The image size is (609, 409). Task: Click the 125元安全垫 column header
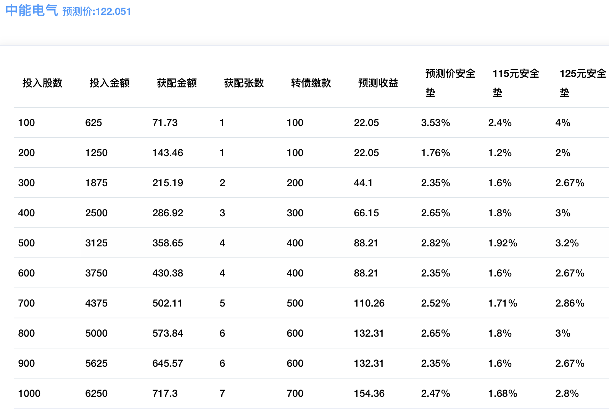point(583,83)
